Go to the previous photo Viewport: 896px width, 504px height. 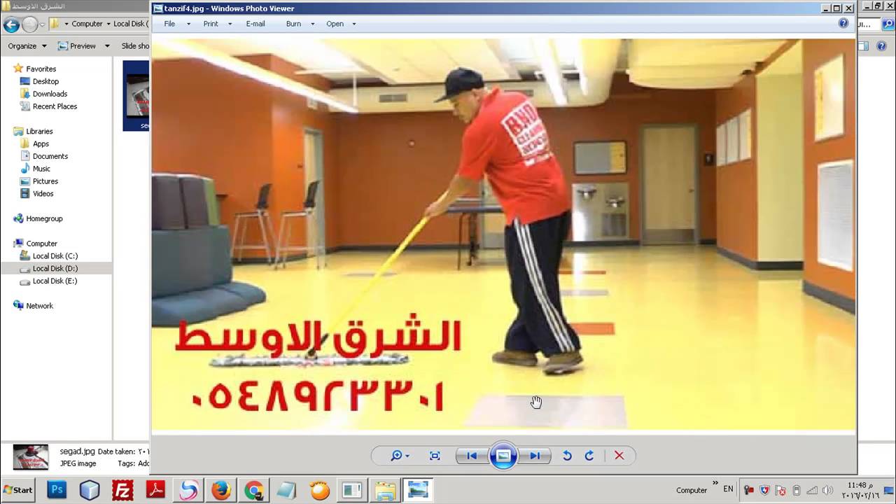click(x=472, y=456)
